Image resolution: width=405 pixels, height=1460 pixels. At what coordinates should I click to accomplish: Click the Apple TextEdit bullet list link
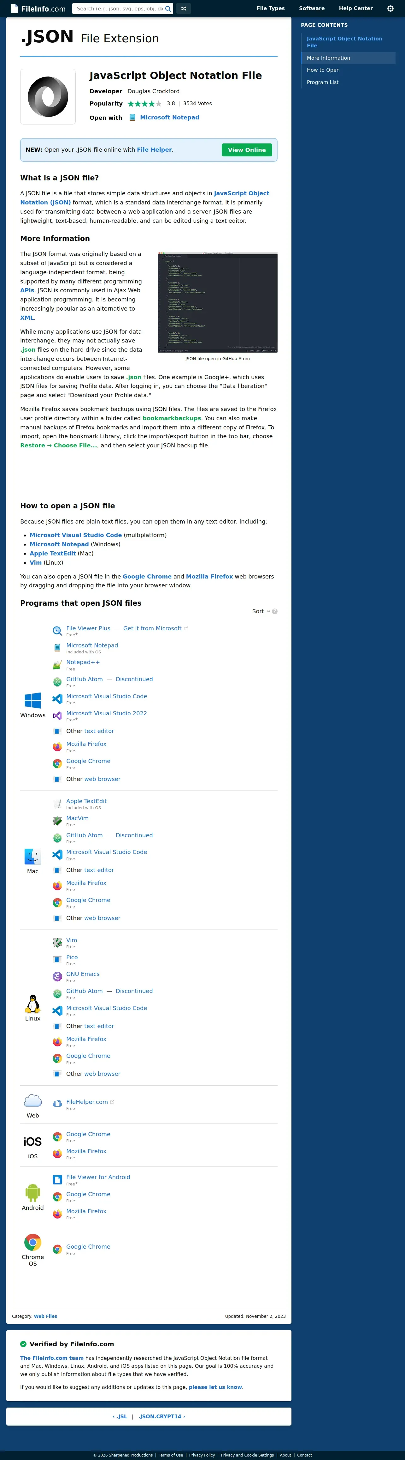[x=53, y=554]
